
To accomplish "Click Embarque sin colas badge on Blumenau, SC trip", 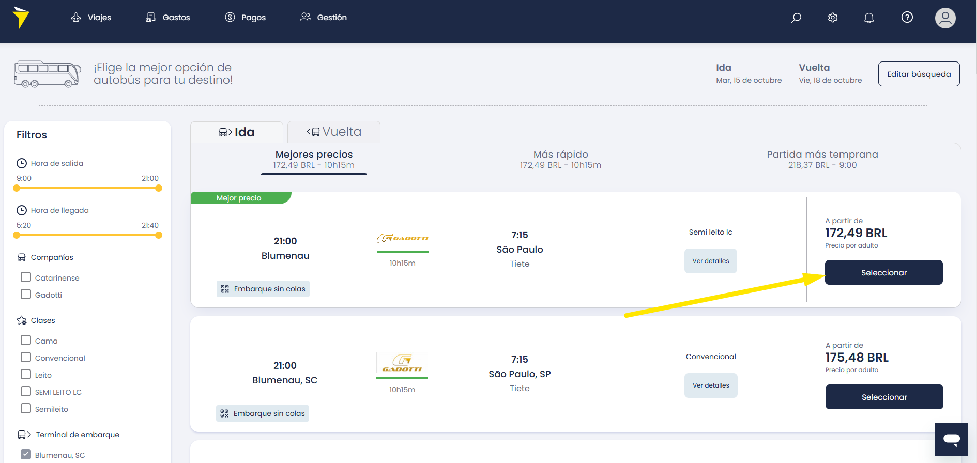I will (263, 413).
